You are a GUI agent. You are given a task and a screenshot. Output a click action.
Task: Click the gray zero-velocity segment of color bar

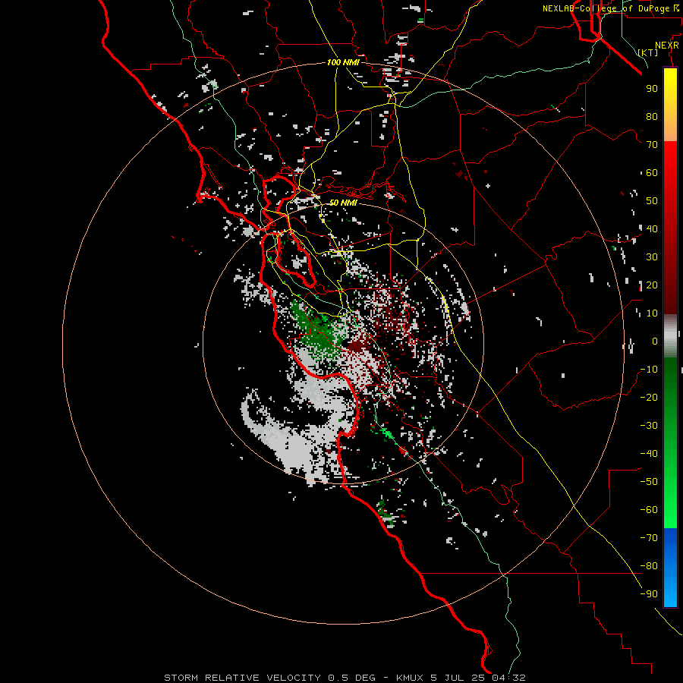tap(670, 336)
